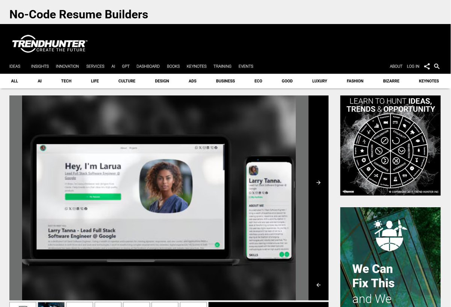Open the IDEAS menu
Viewport: 451px width, 307px height.
(15, 66)
